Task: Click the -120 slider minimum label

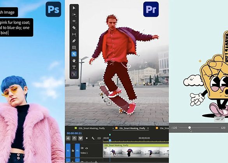Action: (174, 128)
